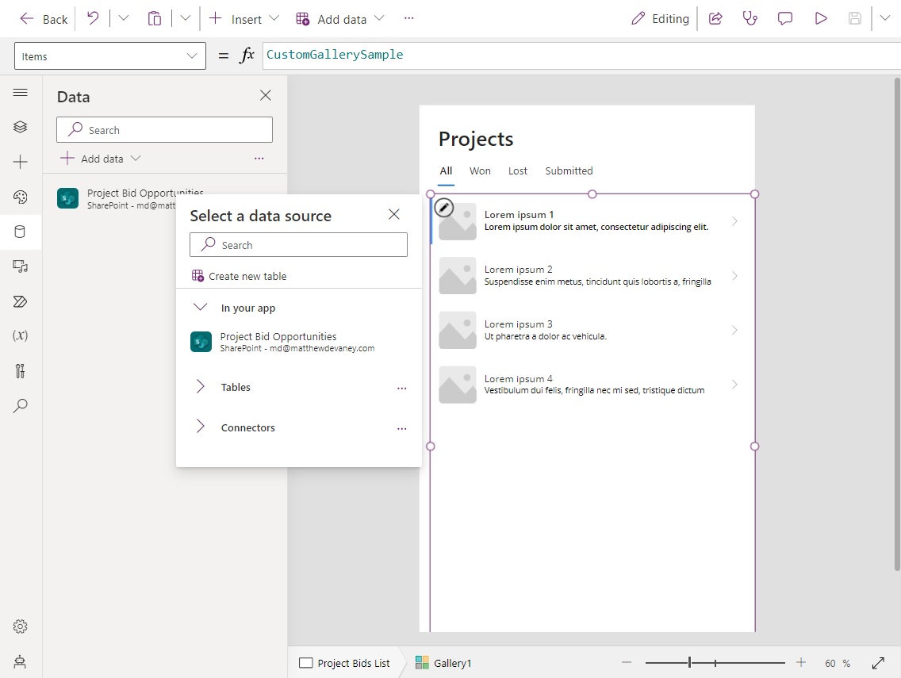Open the Media pane
Image resolution: width=901 pixels, height=678 pixels.
(20, 266)
